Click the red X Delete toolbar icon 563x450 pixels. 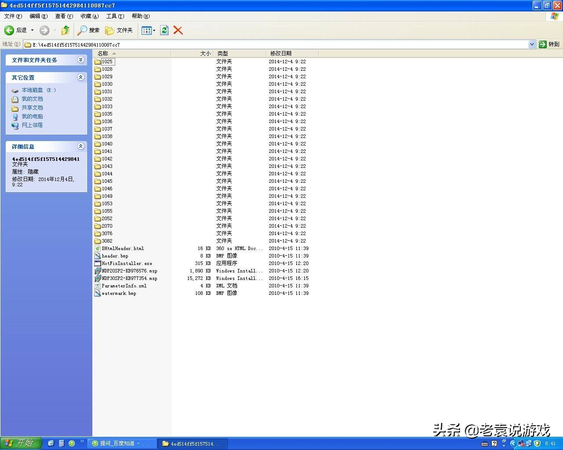click(x=178, y=30)
